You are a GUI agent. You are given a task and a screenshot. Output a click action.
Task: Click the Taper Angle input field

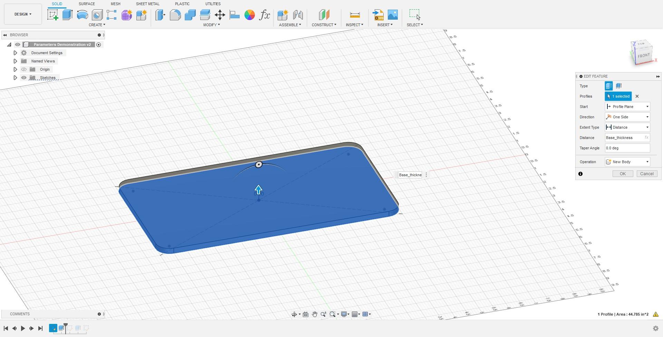pos(627,148)
